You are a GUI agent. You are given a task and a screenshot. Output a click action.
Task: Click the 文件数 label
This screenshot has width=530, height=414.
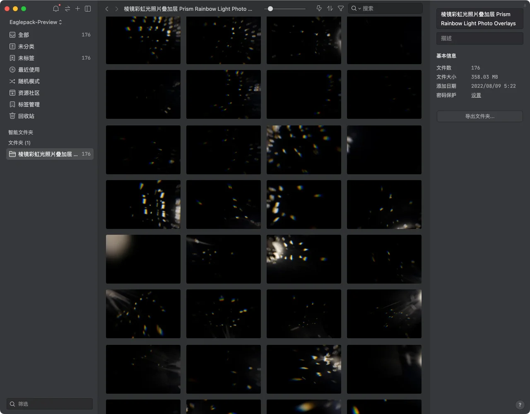[444, 68]
